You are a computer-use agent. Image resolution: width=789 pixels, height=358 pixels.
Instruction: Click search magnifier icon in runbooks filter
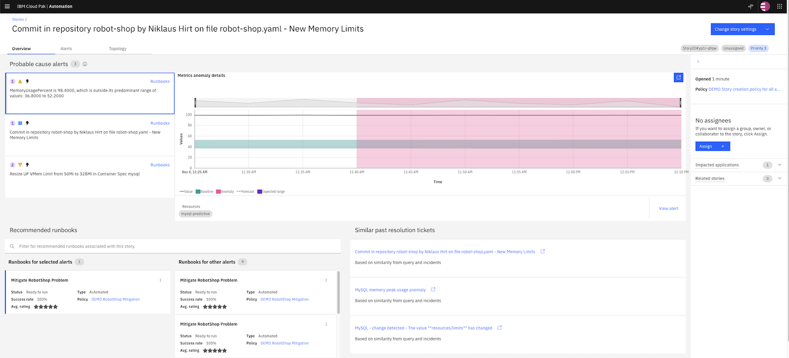12,246
